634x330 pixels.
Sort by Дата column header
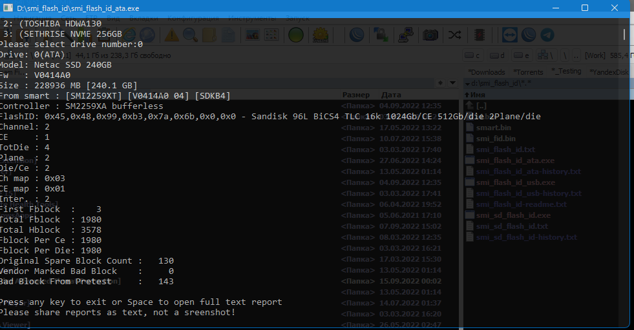pyautogui.click(x=391, y=95)
